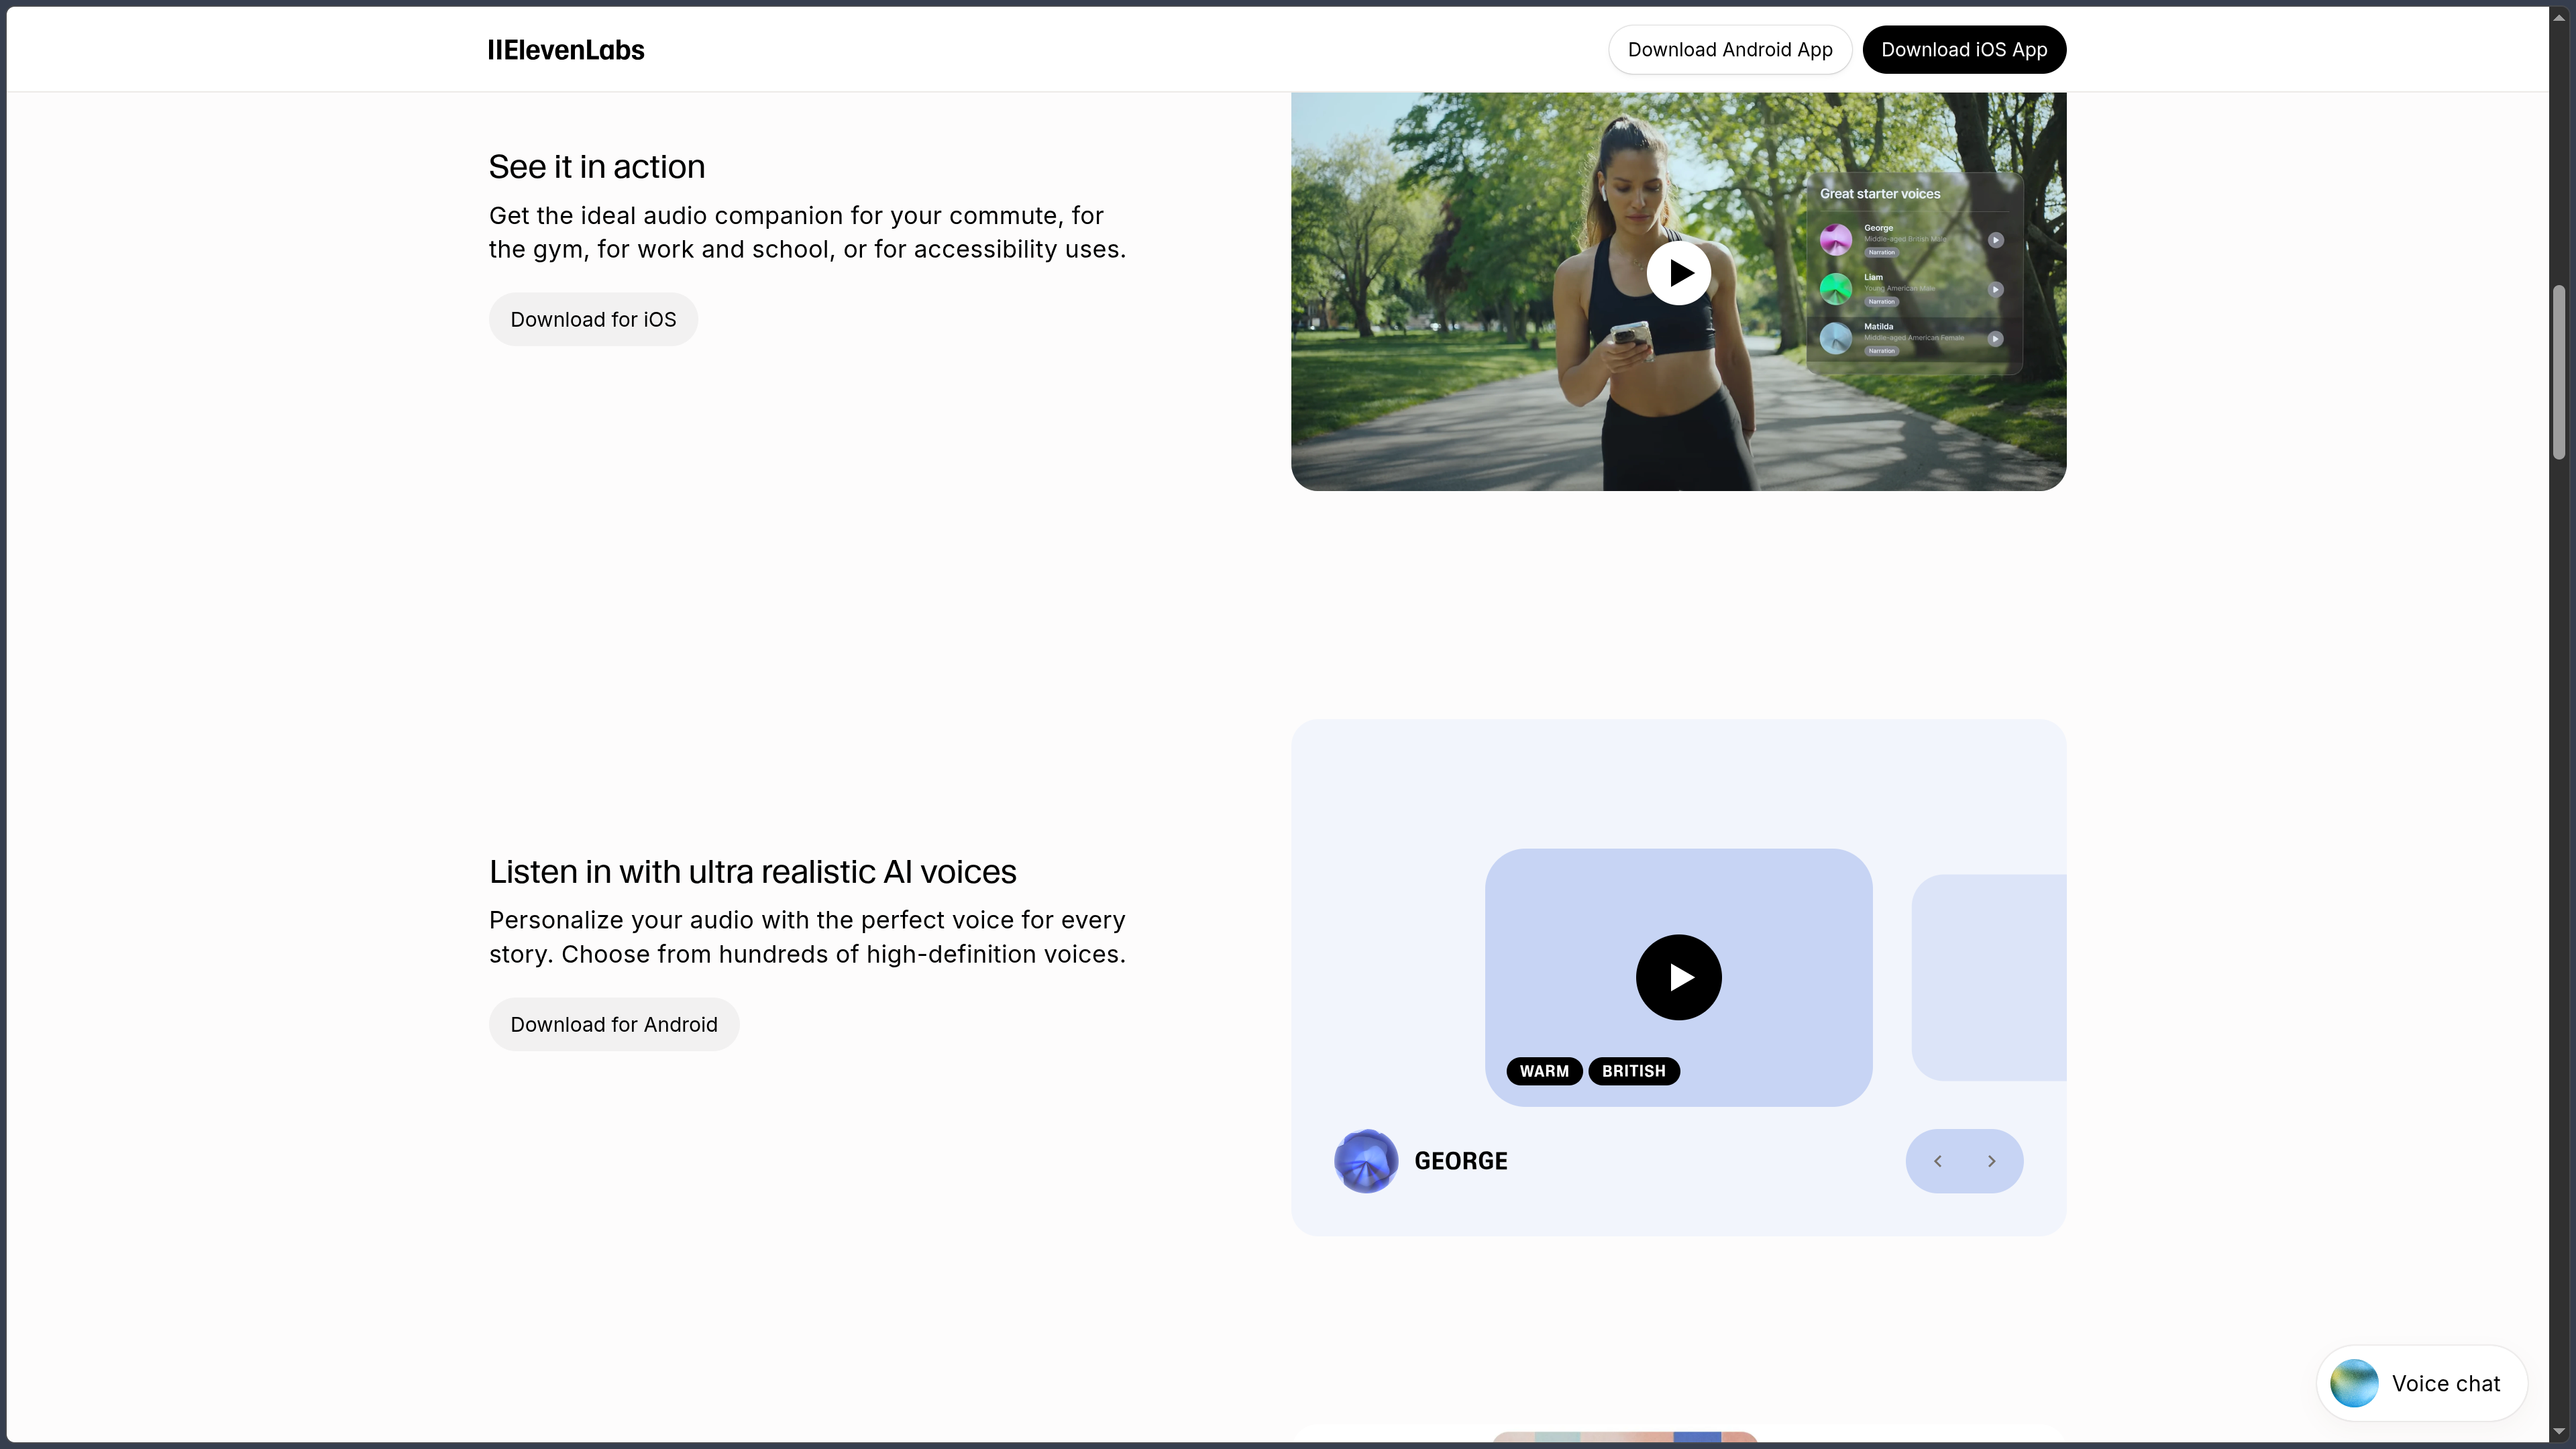The width and height of the screenshot is (2576, 1449).
Task: Click the scrollbar down arrow
Action: [x=2559, y=1432]
